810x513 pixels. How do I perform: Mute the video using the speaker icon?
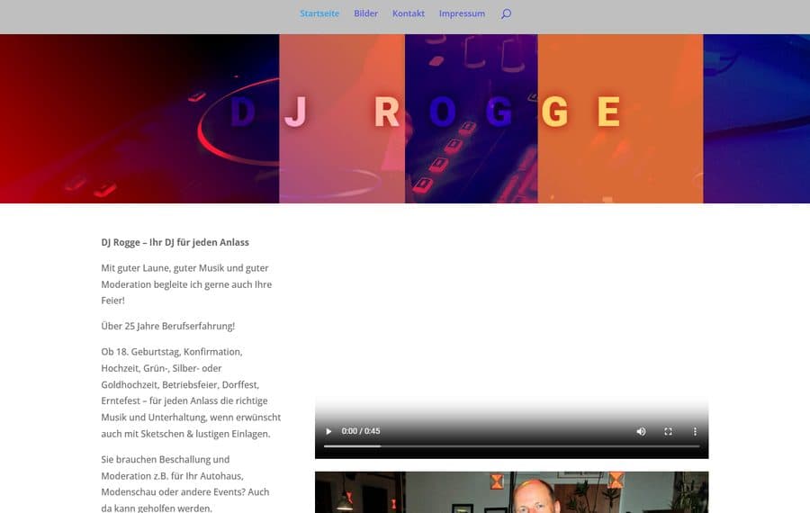(641, 431)
